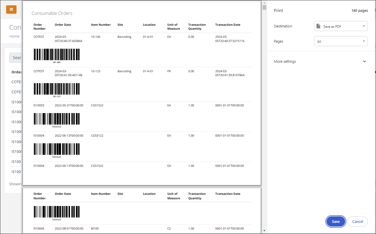Cancel the print dialog
376x234 pixels.
tap(358, 221)
